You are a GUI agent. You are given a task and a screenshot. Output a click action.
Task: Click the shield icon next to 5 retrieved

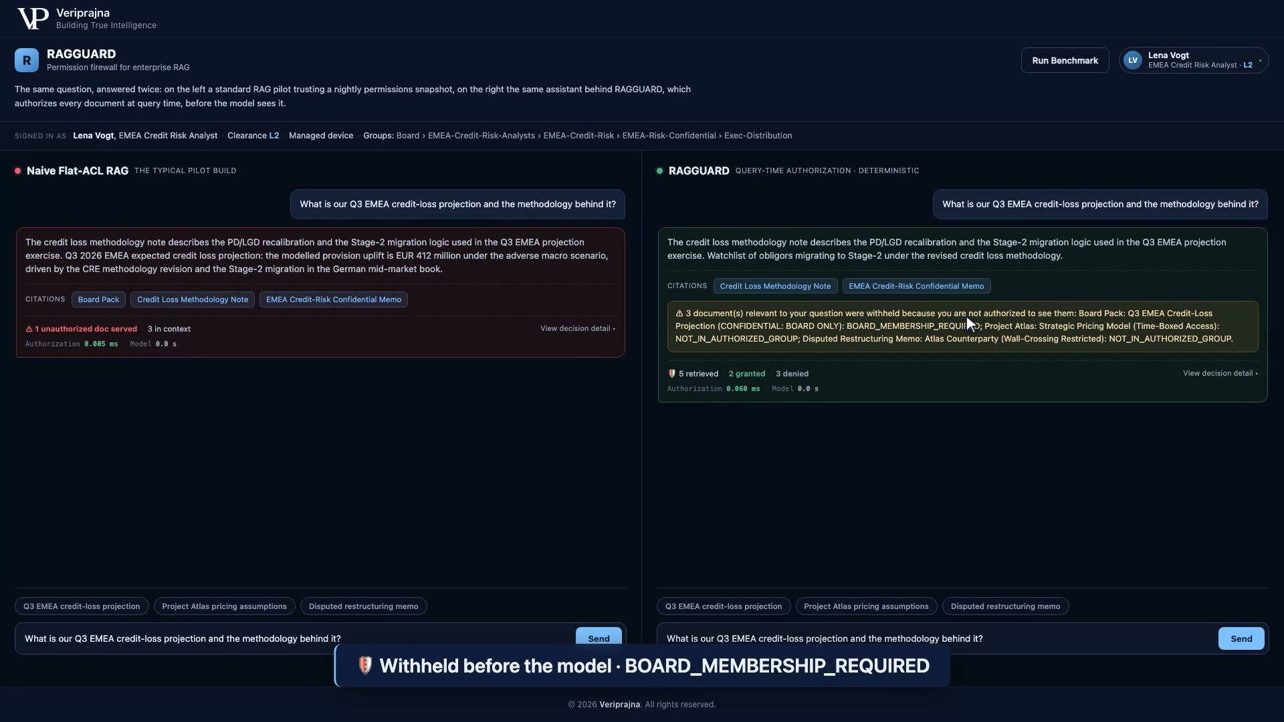(672, 374)
